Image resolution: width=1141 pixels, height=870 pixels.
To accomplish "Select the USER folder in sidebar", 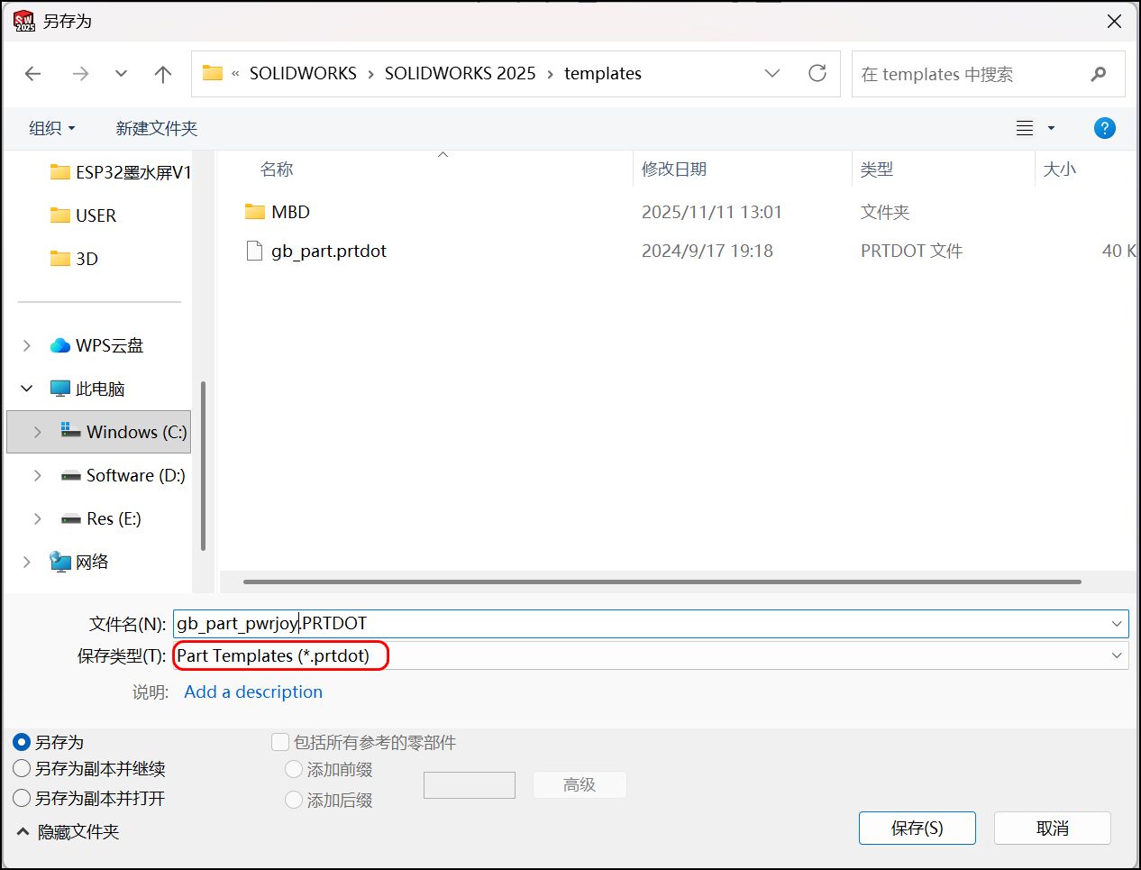I will 83,215.
